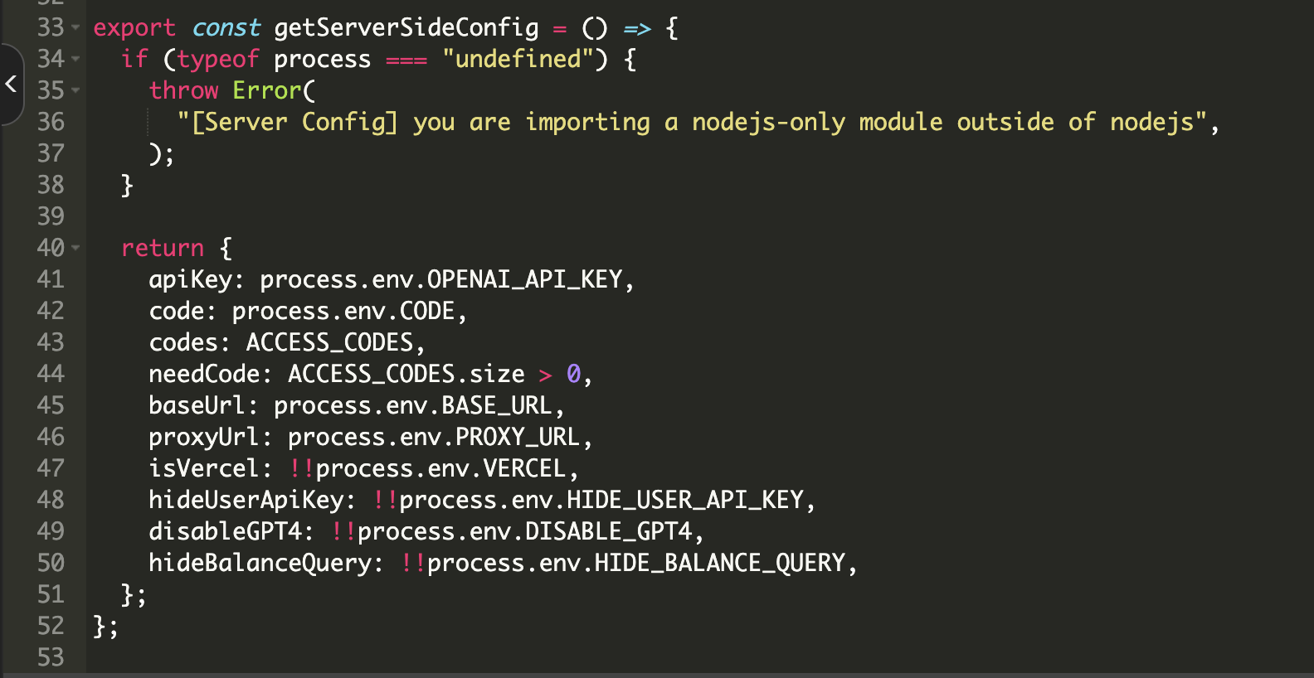Fold the if block at line 34
The width and height of the screenshot is (1314, 678).
click(76, 60)
